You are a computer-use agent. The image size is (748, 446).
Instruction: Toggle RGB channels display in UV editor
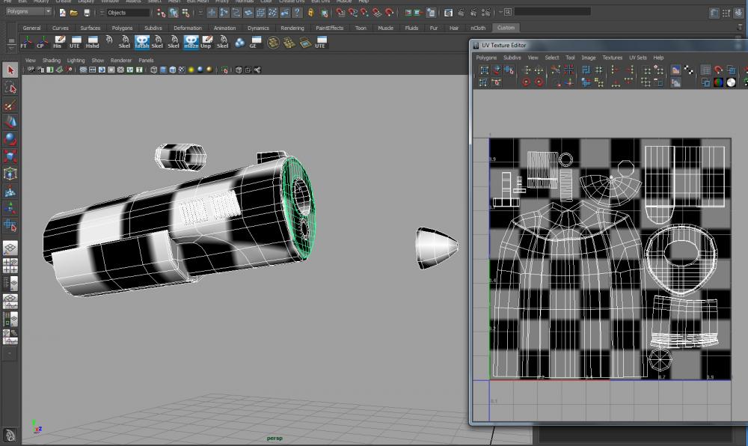[718, 82]
